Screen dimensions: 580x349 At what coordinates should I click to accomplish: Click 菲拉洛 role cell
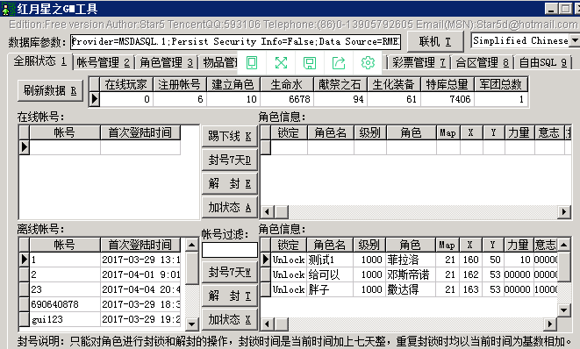(x=411, y=260)
